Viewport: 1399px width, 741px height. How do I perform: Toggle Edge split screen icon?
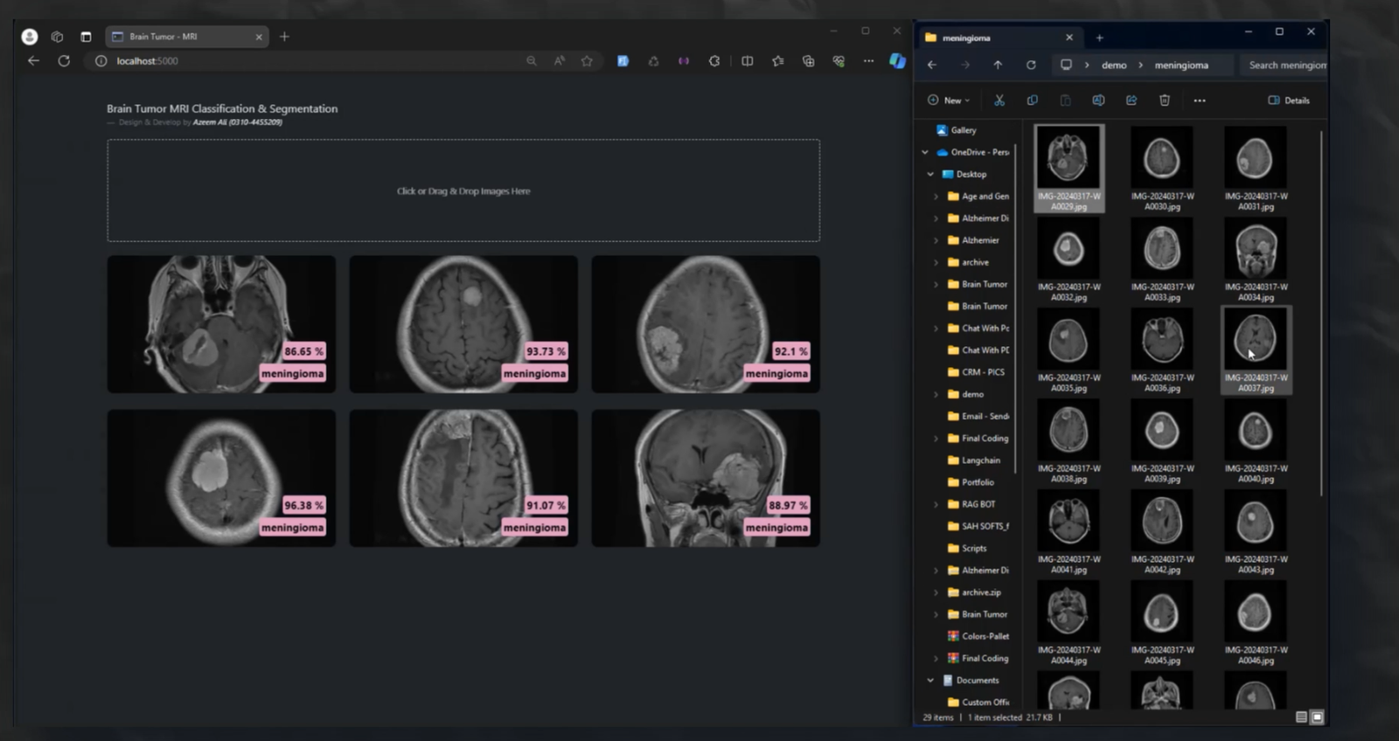coord(747,61)
